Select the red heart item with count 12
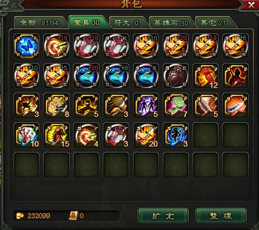This screenshot has width=259, height=230. point(205,76)
